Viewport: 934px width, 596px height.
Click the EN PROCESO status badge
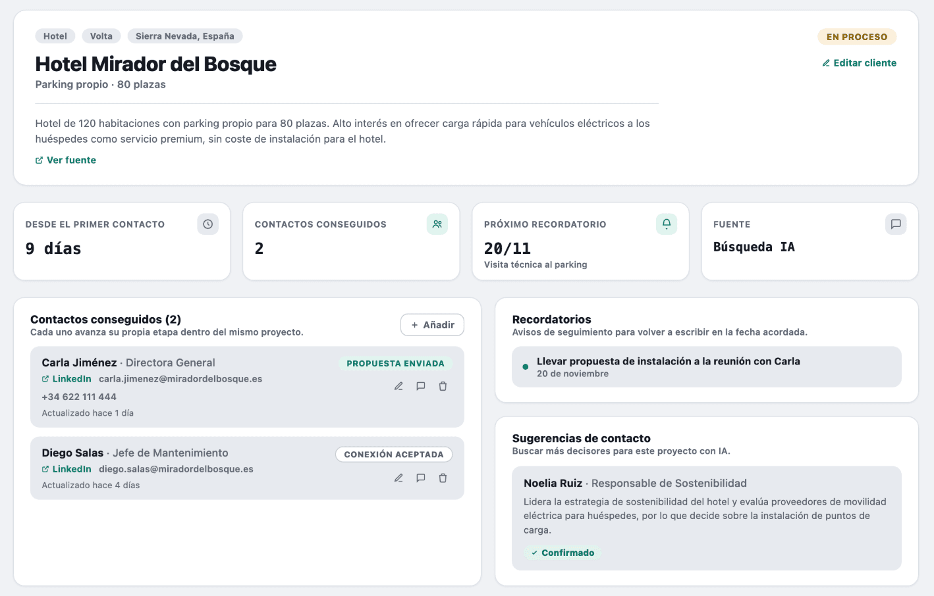pyautogui.click(x=857, y=37)
